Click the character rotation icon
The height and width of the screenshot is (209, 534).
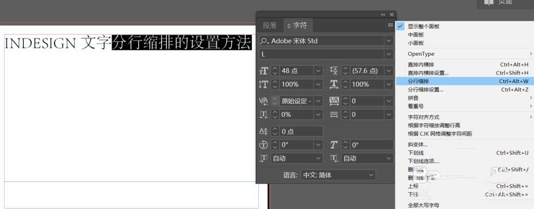(264, 145)
